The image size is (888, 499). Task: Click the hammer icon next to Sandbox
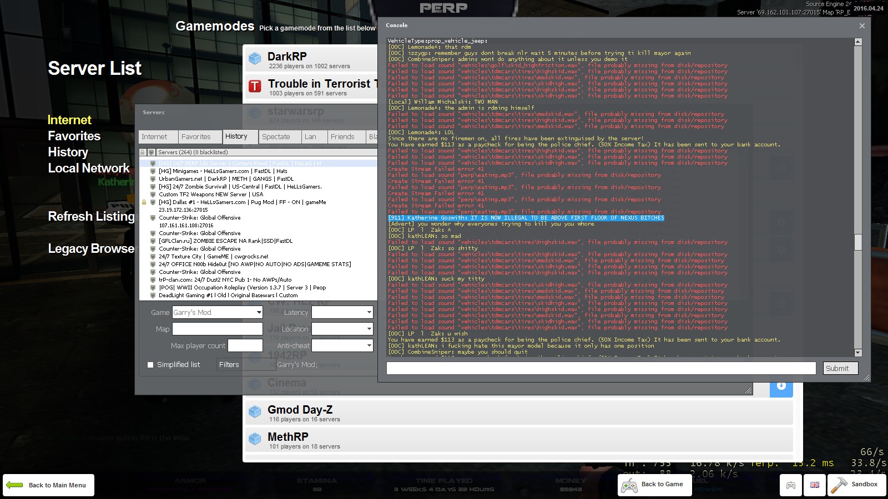[x=839, y=485]
